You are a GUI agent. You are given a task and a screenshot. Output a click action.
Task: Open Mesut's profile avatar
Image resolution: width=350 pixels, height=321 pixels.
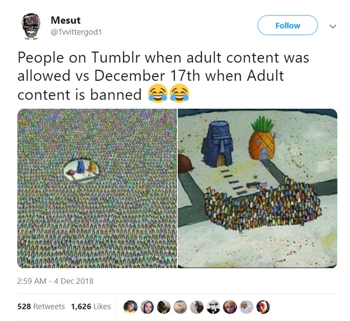[31, 26]
